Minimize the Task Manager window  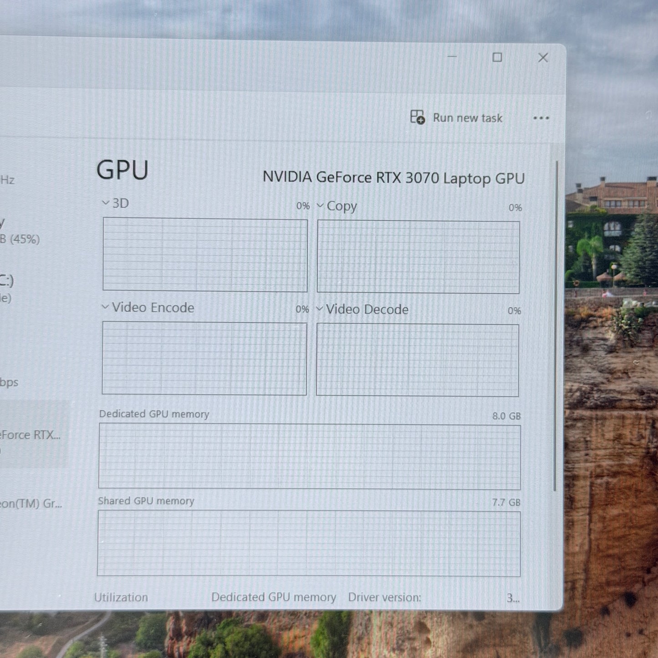coord(452,57)
